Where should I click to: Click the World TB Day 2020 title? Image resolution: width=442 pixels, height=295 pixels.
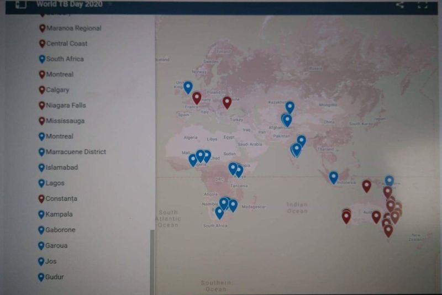(70, 4)
